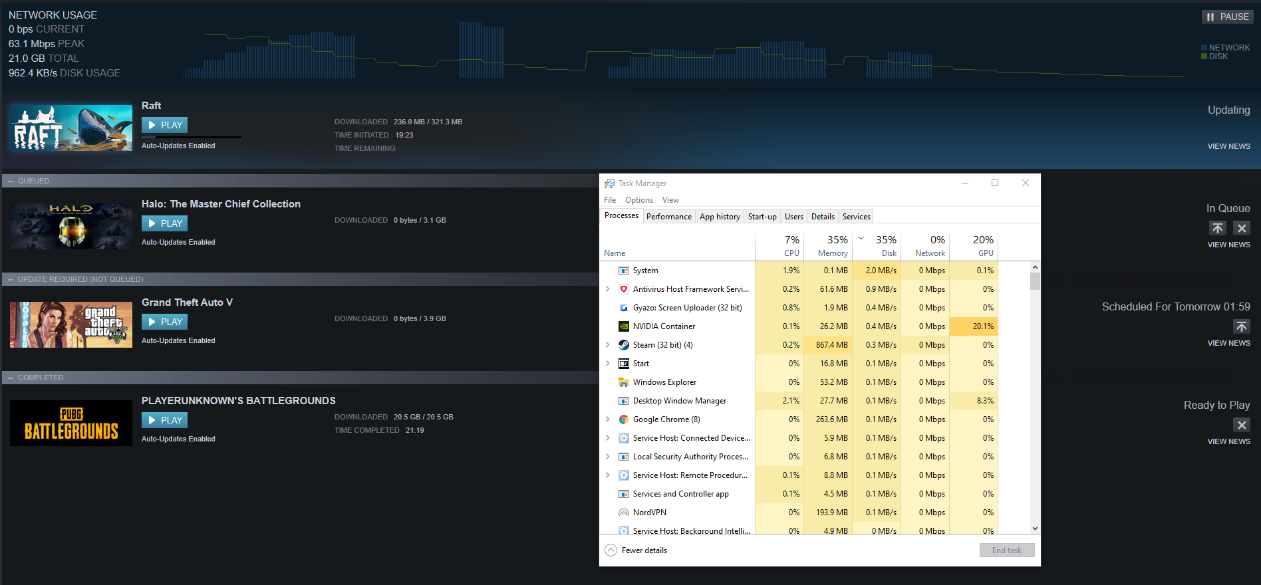View news for Raft

pos(1229,146)
